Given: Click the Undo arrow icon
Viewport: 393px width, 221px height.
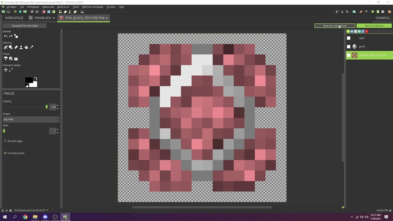Looking at the screenshot, I should click(x=6, y=36).
